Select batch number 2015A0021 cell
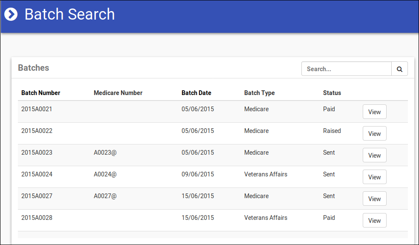419x245 pixels. click(x=37, y=109)
